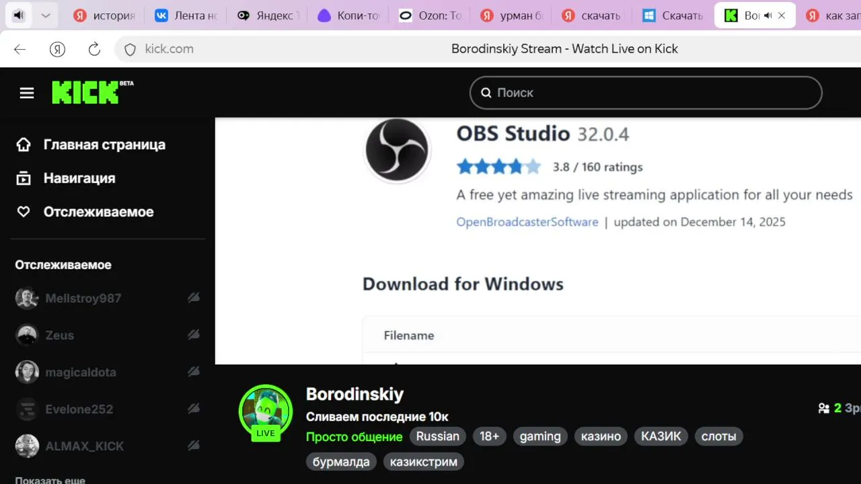The width and height of the screenshot is (861, 484).
Task: Click the site protection shield icon
Action: click(x=130, y=49)
